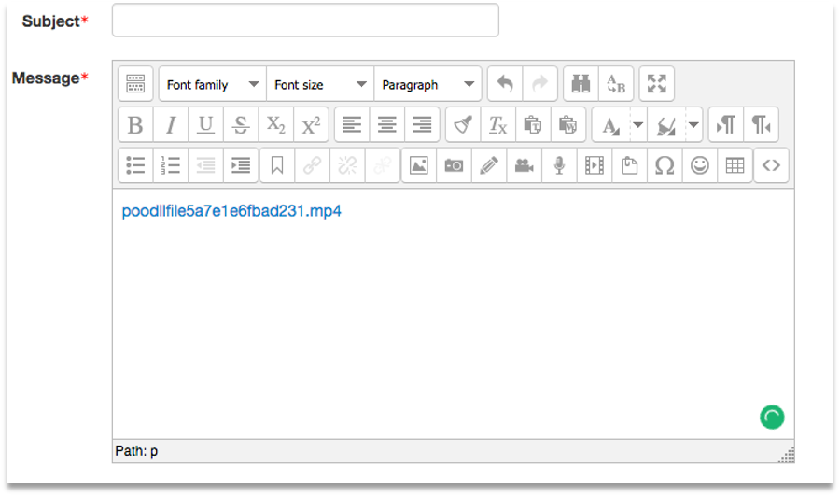Viewport: 840px width, 497px height.
Task: Toggle the toolbar show/hide keyboard icon
Action: coord(135,84)
